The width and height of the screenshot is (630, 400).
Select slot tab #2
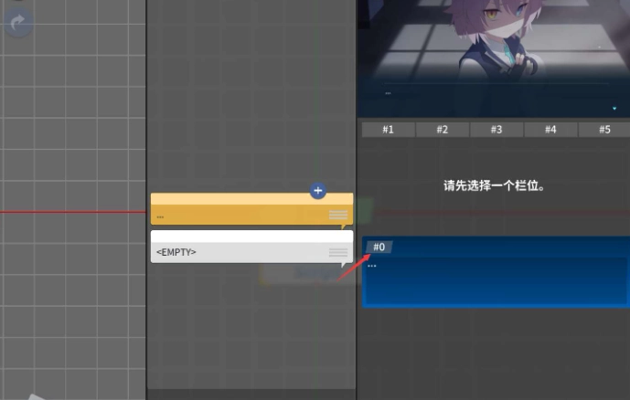(x=442, y=130)
